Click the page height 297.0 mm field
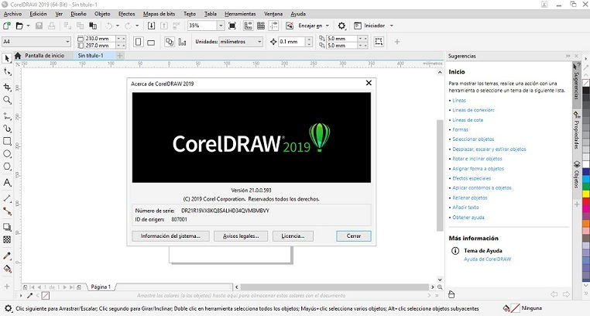 pos(100,46)
